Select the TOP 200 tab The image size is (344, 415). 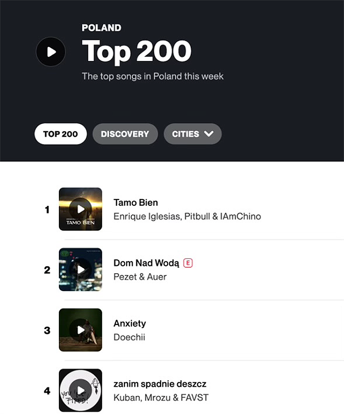(x=61, y=134)
